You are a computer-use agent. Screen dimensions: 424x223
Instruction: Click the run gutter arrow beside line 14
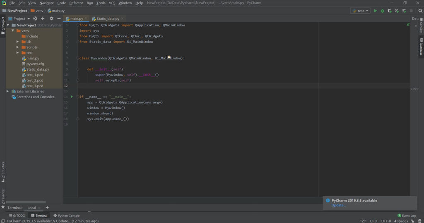click(72, 97)
